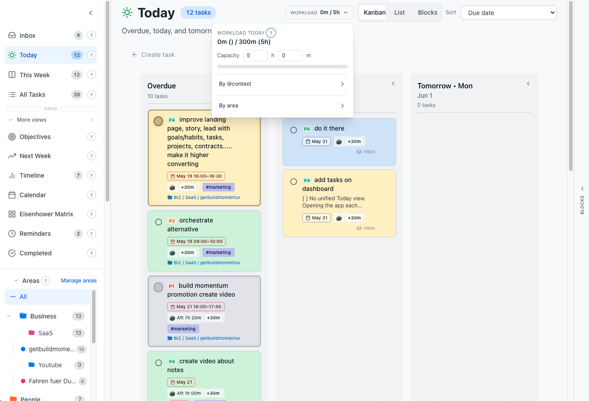
Task: Click #marketing tag on orchestrate alternative card
Action: pyautogui.click(x=218, y=253)
